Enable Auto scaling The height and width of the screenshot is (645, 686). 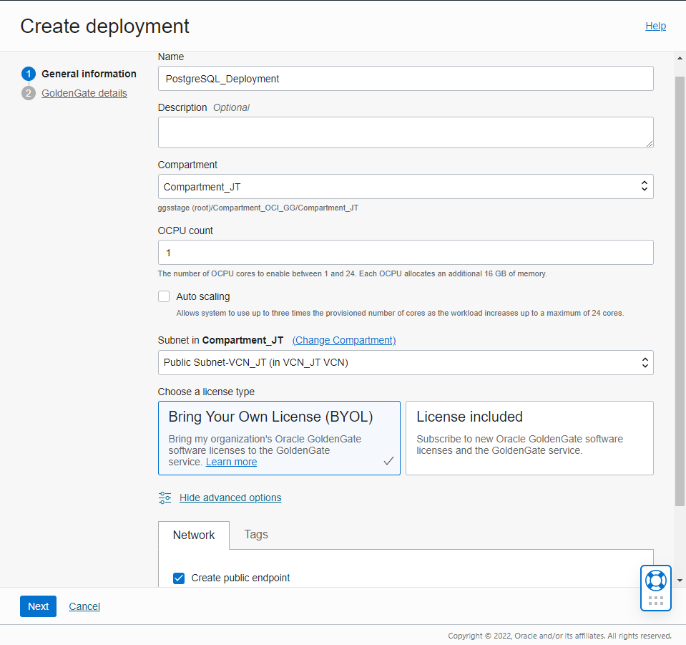click(164, 296)
